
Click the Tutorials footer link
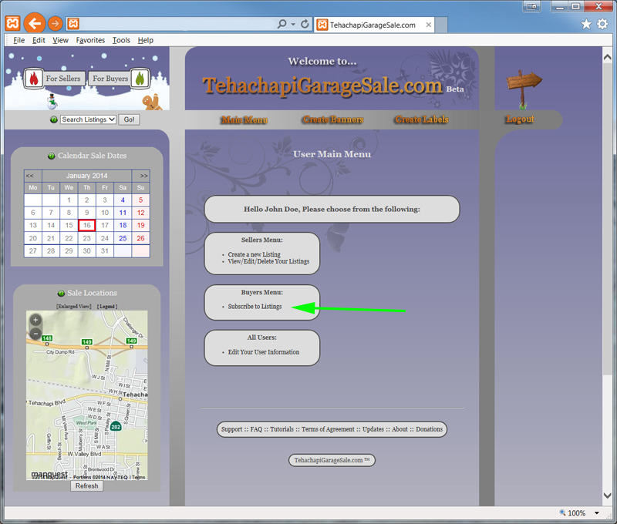point(282,429)
